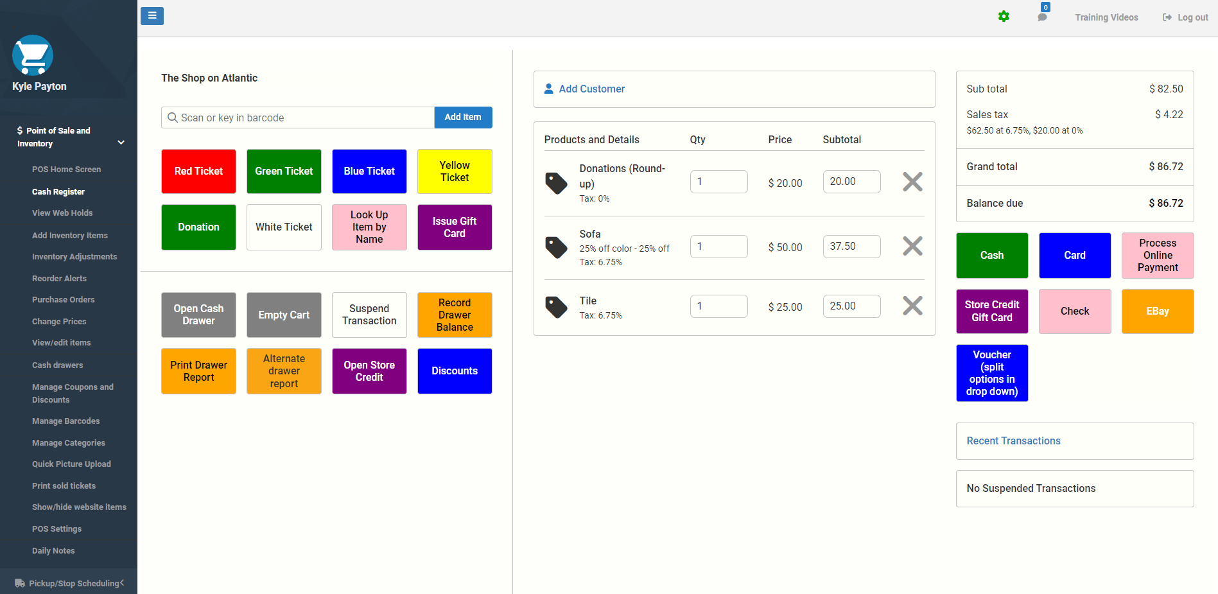Screen dimensions: 1218x594
Task: Select the Green Ticket button
Action: [284, 171]
